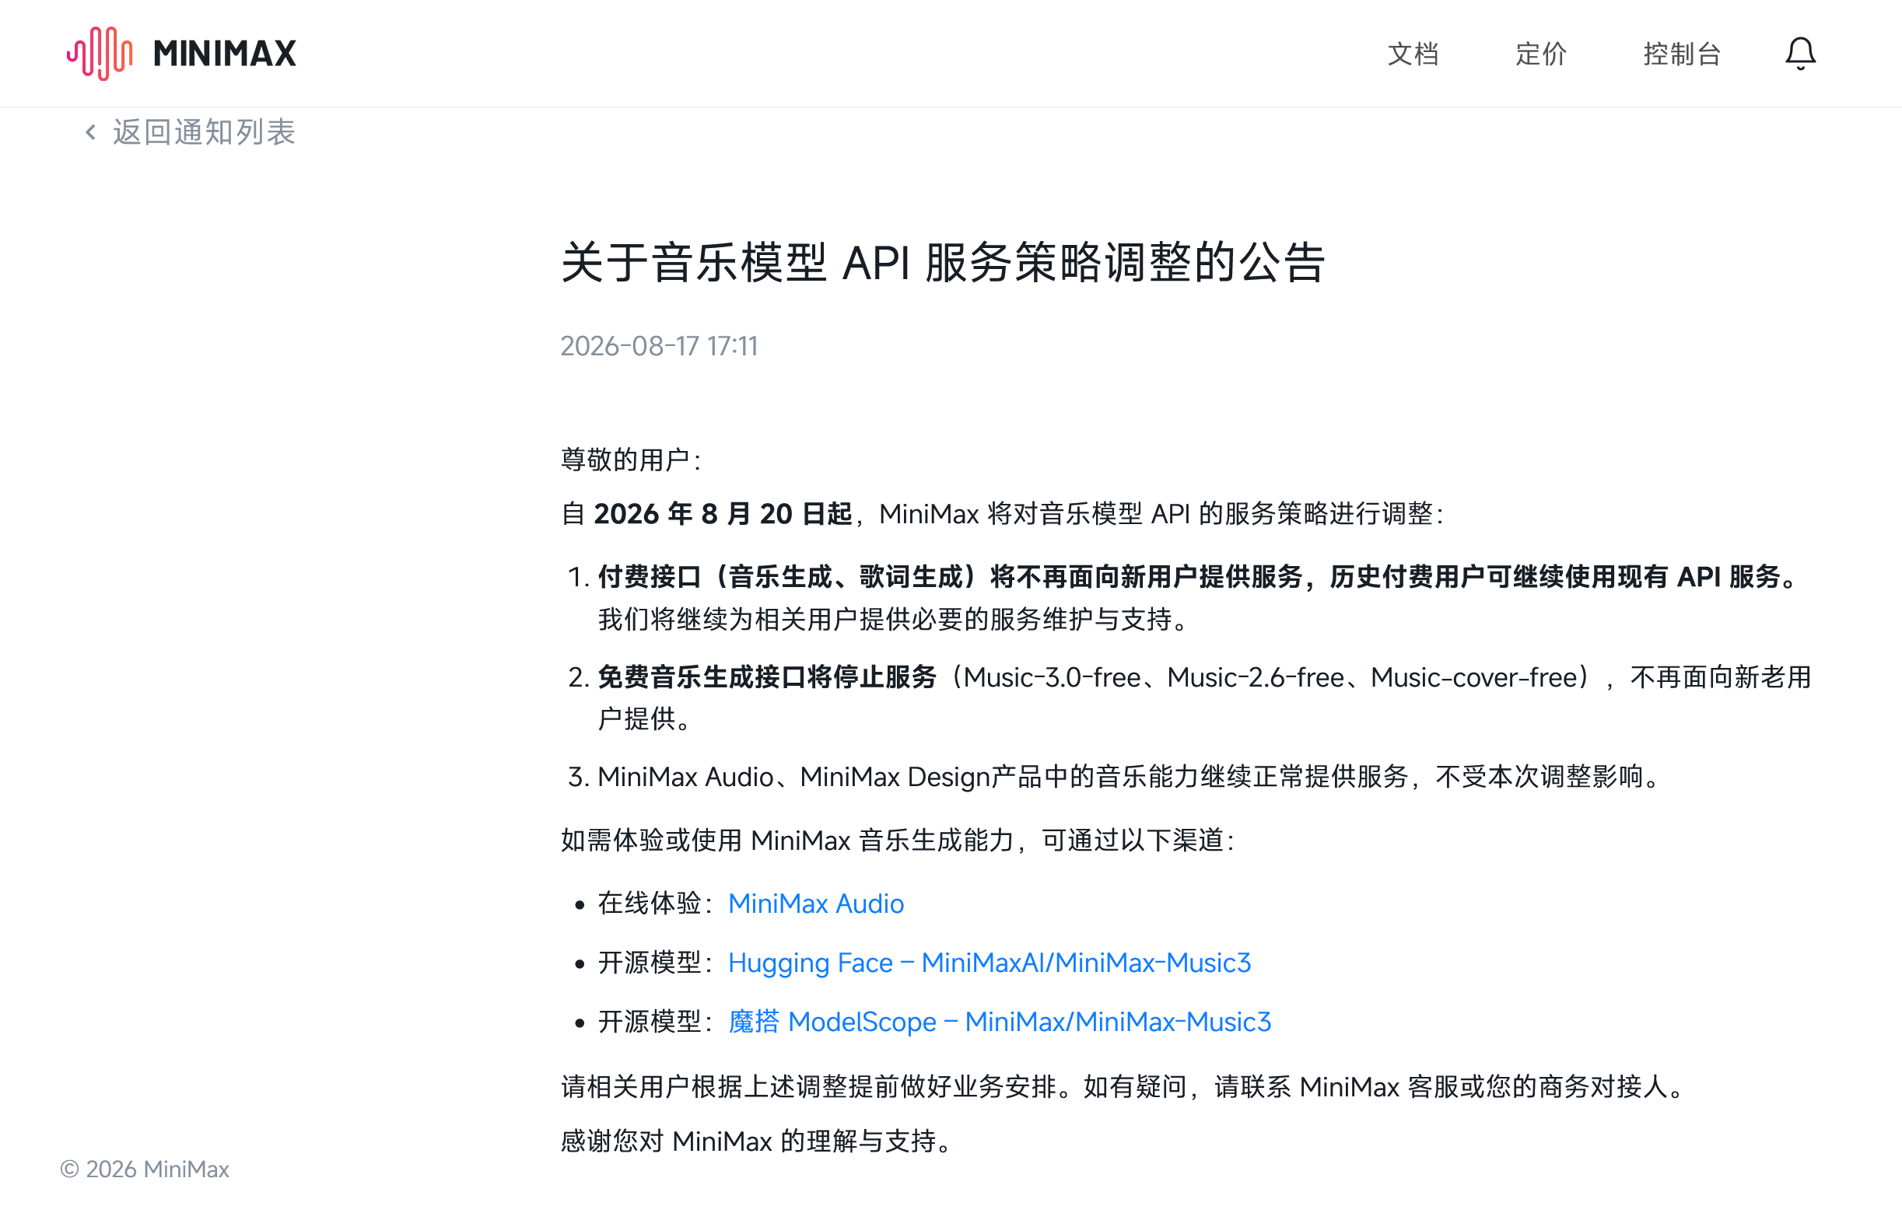Screen dimensions: 1902x1213
Task: Click the model name Music-cover-free
Action: 1473,677
